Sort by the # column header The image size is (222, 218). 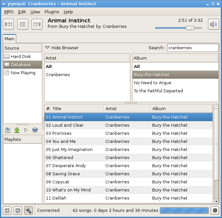pyautogui.click(x=48, y=109)
